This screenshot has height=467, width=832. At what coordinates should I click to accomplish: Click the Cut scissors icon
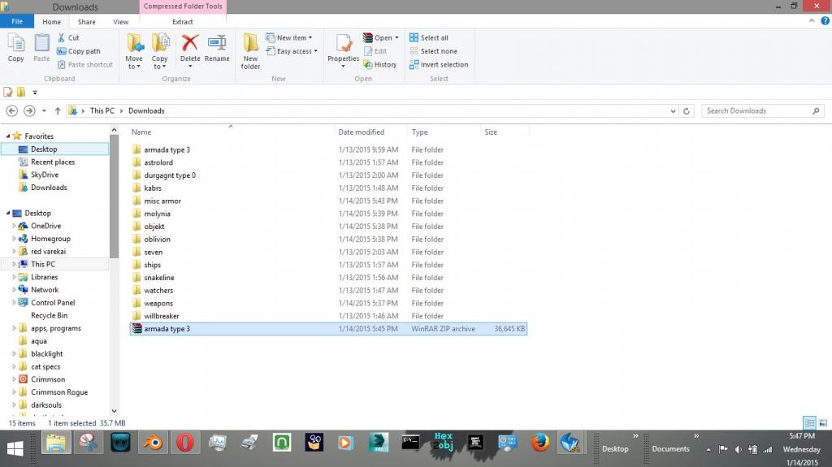(62, 37)
